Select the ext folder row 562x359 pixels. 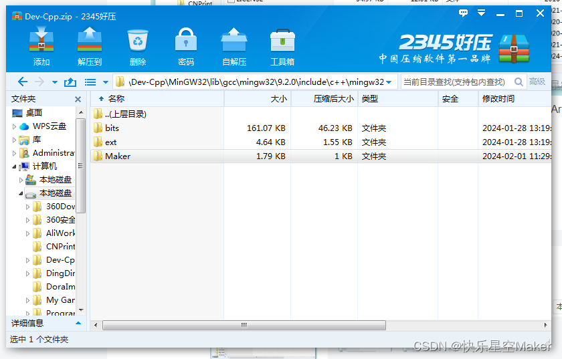pos(320,142)
